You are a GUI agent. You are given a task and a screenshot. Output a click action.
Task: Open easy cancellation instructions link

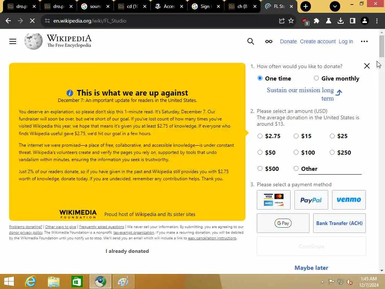212,238
